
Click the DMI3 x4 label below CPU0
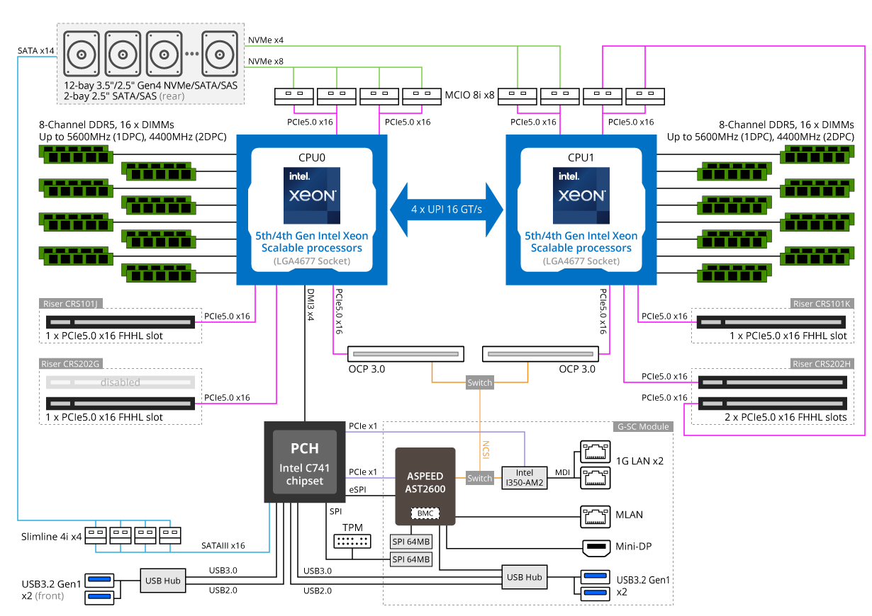pyautogui.click(x=311, y=304)
